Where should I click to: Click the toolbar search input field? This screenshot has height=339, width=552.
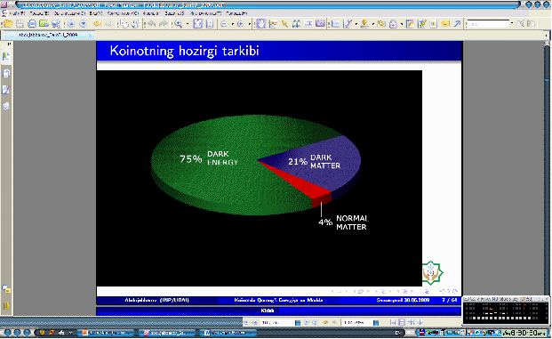point(488,24)
